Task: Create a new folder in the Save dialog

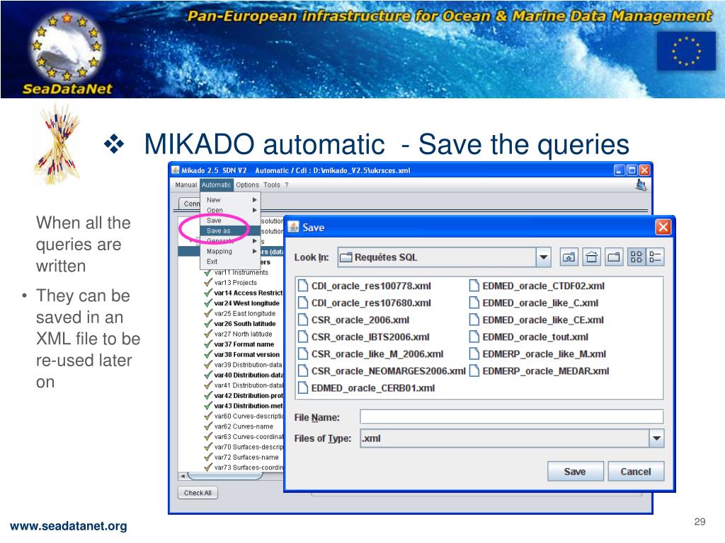Action: (x=614, y=257)
